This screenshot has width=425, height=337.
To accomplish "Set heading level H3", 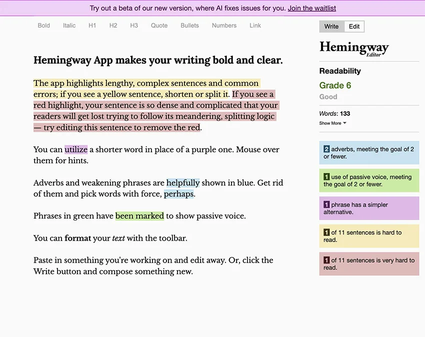I will tap(134, 25).
